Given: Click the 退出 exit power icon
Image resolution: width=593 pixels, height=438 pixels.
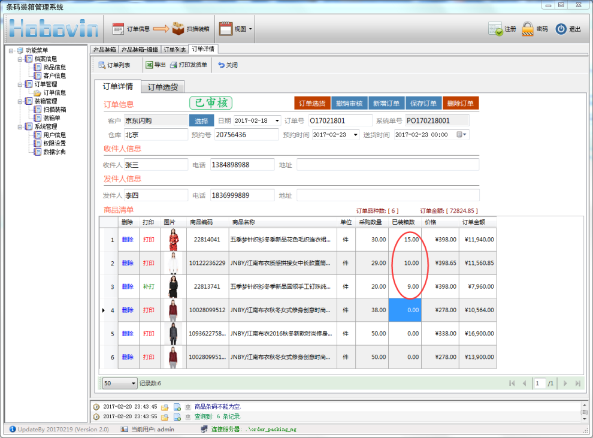Looking at the screenshot, I should point(561,29).
